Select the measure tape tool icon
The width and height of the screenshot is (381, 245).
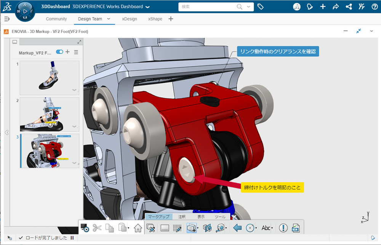click(220, 228)
